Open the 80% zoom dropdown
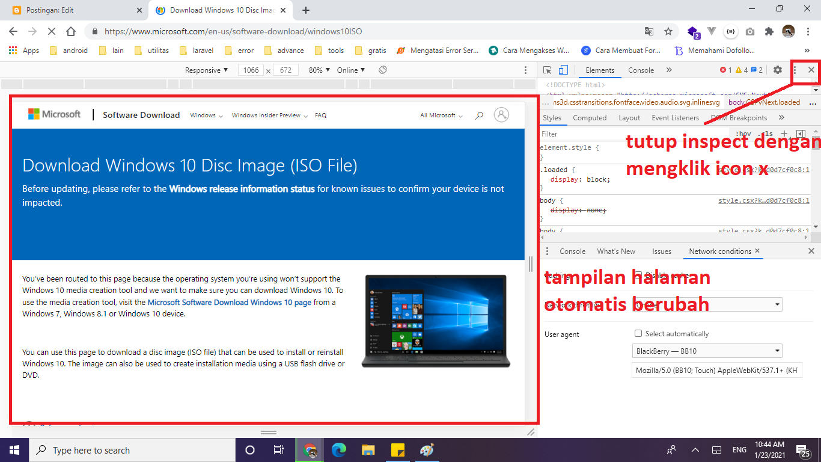The height and width of the screenshot is (462, 821). point(319,70)
